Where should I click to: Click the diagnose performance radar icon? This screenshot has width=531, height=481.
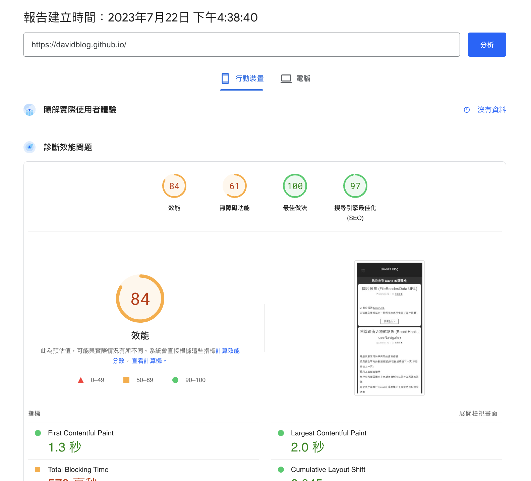point(29,147)
